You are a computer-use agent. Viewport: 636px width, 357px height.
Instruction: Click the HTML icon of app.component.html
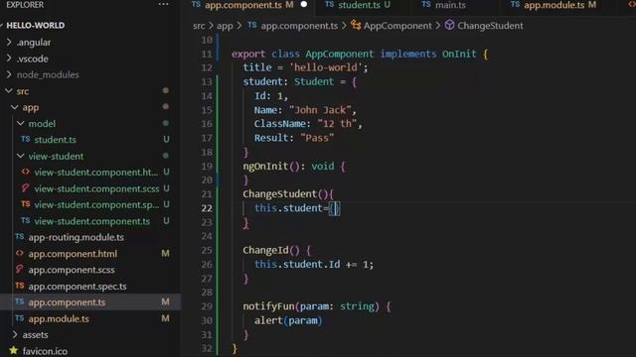20,254
